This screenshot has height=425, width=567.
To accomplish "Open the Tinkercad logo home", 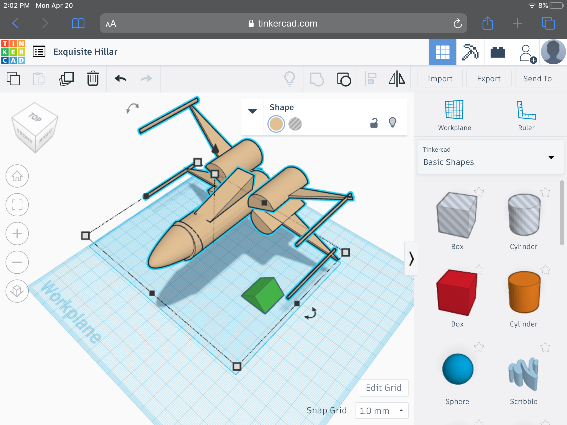I will [13, 52].
